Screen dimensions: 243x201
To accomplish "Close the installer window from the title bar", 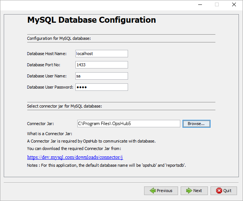I will [x=234, y=5].
